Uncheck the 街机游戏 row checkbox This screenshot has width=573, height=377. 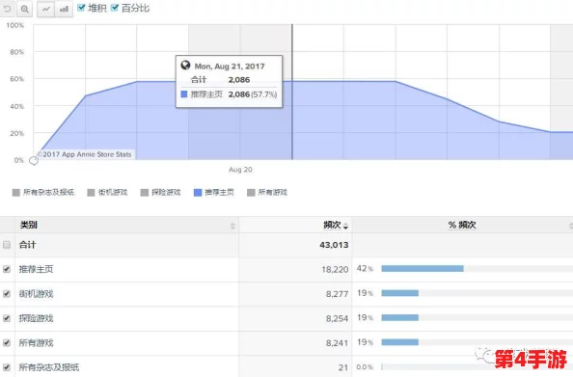(7, 294)
